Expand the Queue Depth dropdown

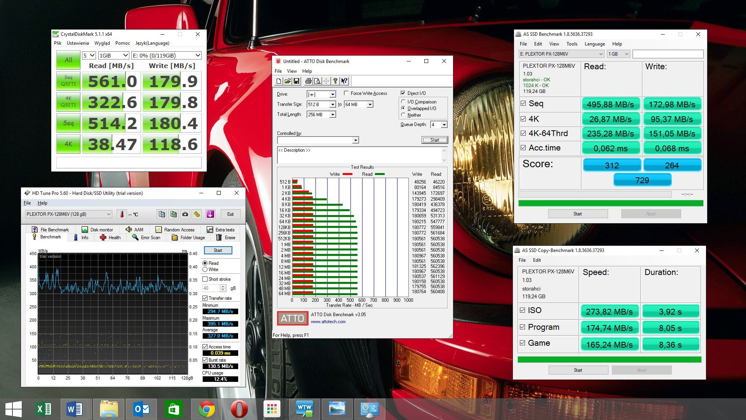[x=444, y=124]
